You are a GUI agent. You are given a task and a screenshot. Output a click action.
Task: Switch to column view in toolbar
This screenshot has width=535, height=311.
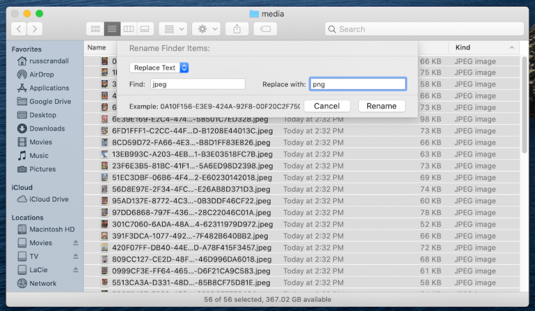pyautogui.click(x=129, y=29)
